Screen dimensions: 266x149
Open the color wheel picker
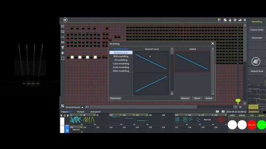point(219,20)
